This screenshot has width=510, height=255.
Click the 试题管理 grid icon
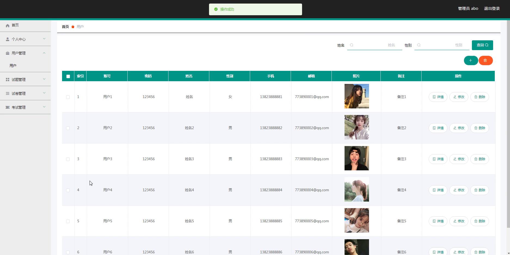click(8, 80)
